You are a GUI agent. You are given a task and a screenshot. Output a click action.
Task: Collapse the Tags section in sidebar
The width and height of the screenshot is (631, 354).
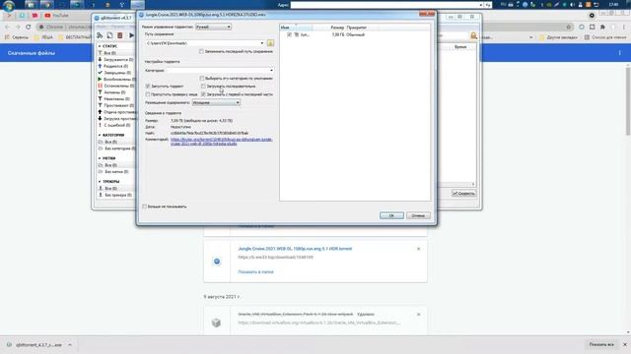100,158
